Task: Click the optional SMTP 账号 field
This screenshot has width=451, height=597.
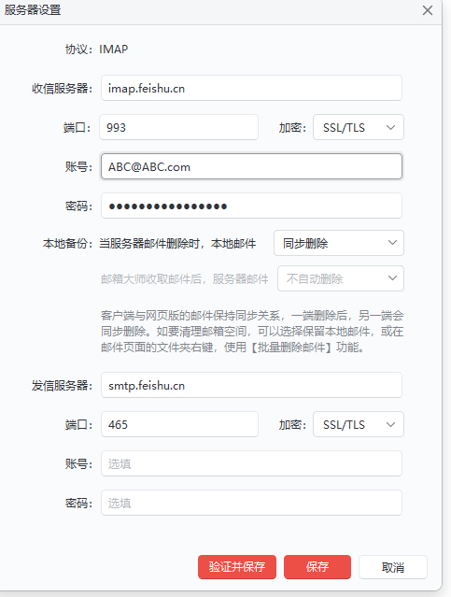Action: point(251,463)
